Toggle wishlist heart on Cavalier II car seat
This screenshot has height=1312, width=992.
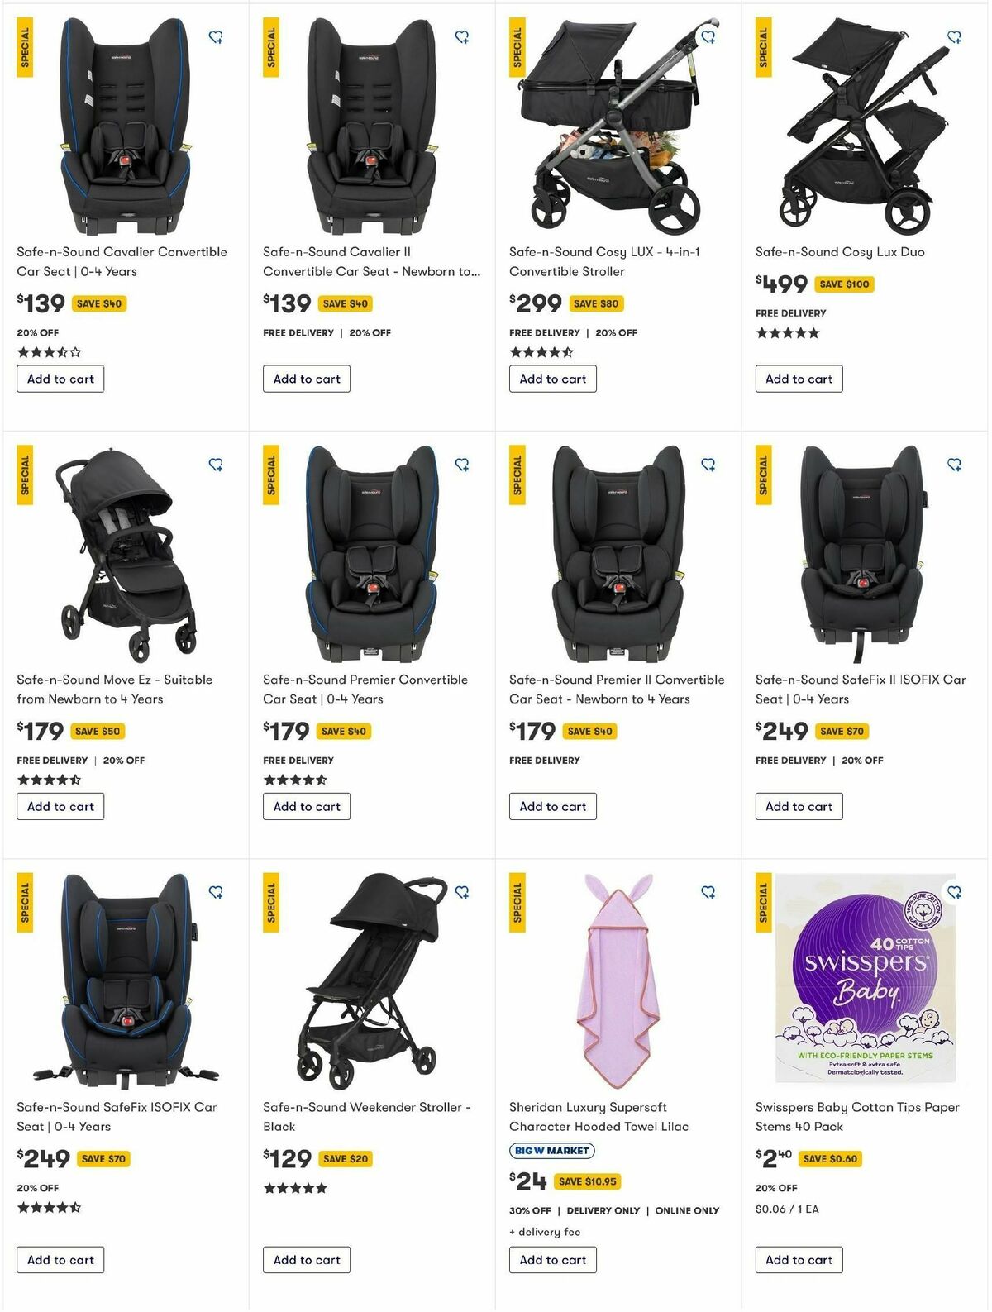point(461,38)
